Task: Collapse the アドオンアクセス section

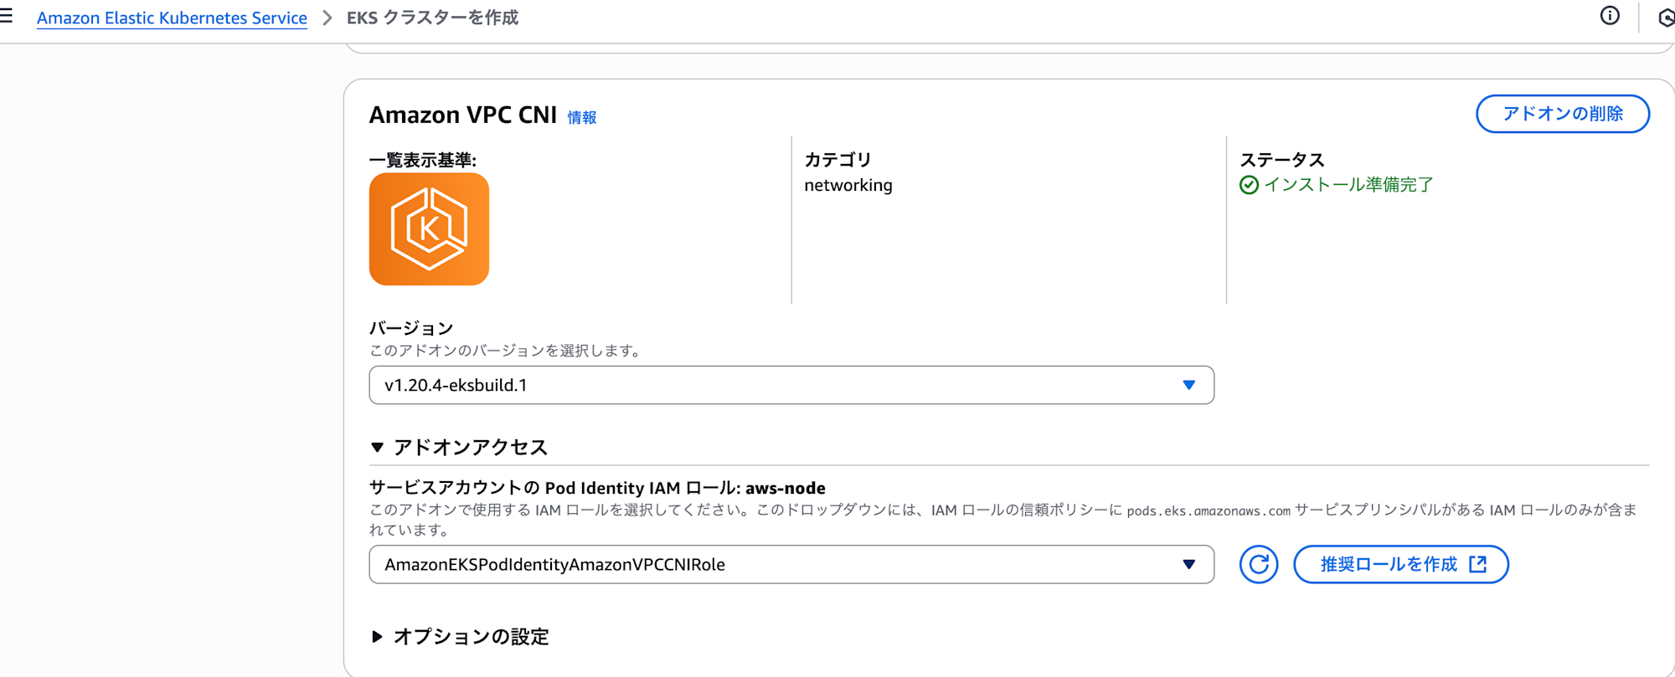Action: pos(459,448)
